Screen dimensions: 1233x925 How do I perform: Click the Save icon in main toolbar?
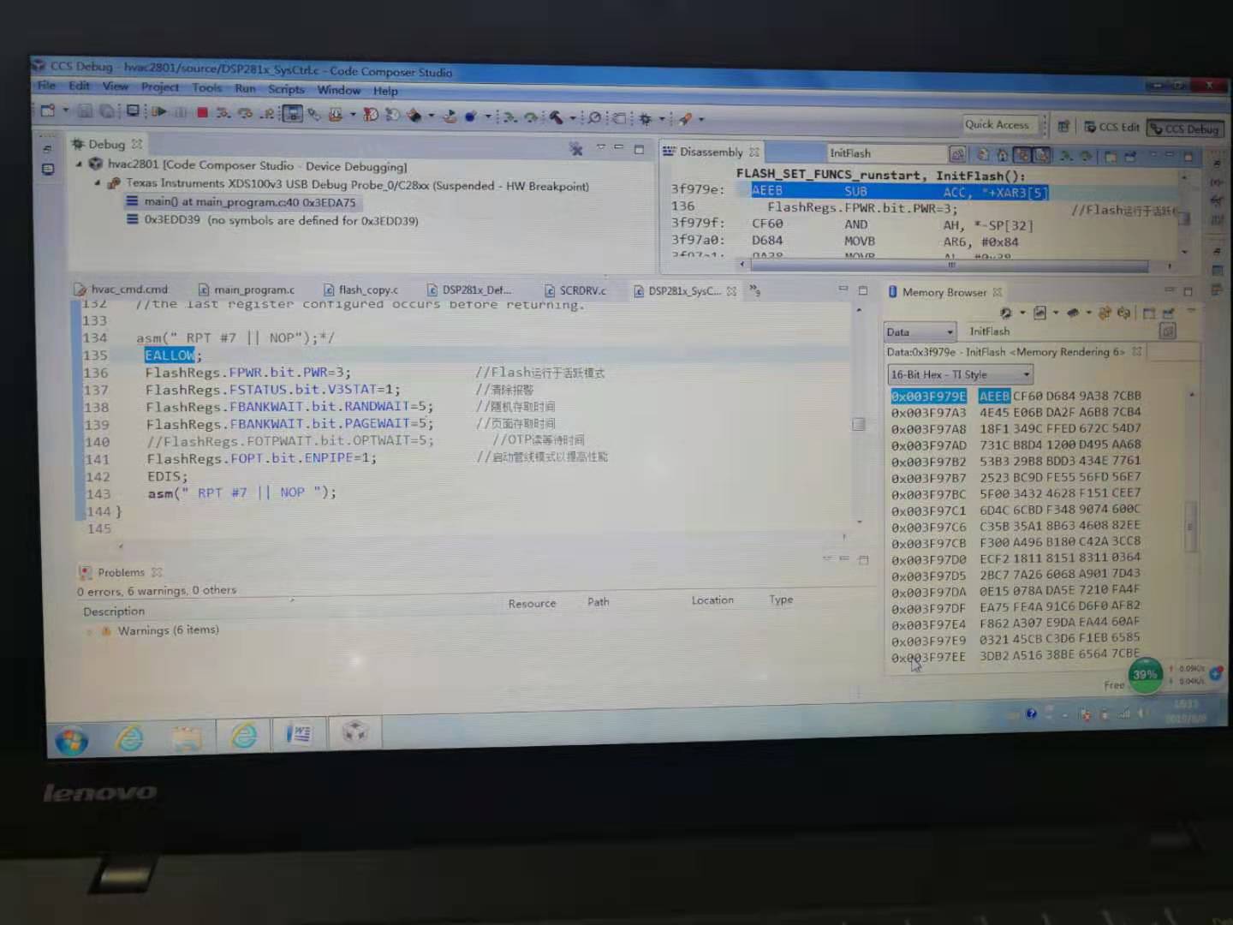pos(85,110)
